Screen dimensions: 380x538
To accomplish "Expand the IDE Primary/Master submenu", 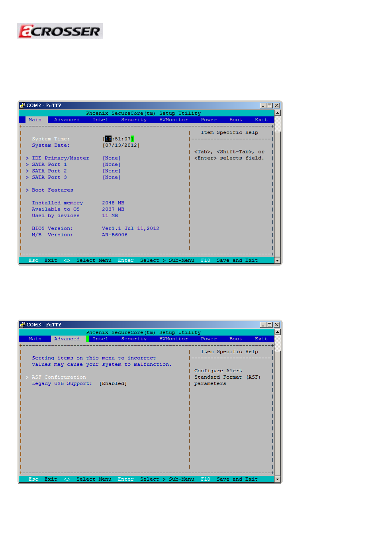I will point(57,158).
